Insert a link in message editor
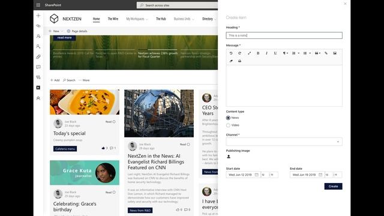The width and height of the screenshot is (384, 216). click(326, 53)
